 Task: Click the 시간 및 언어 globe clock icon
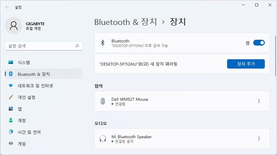11,132
